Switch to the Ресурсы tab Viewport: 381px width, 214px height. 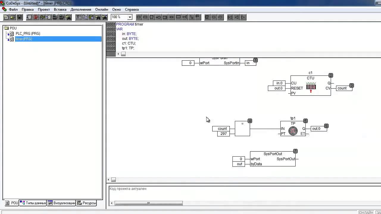point(87,203)
